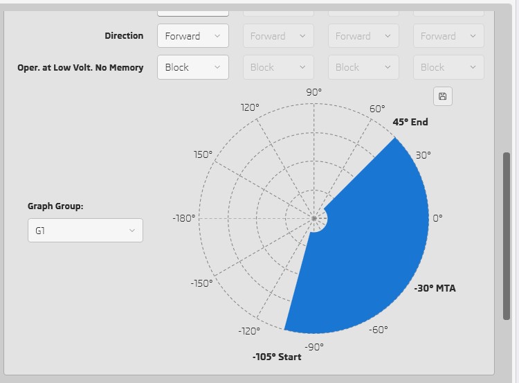
Task: Click the 120° axis label
Action: (x=250, y=107)
